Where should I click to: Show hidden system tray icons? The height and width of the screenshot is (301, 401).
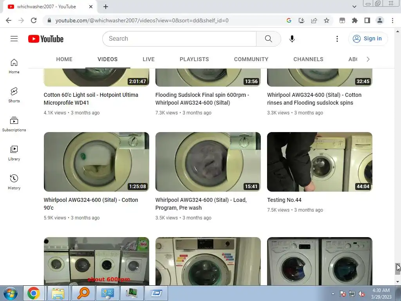pyautogui.click(x=333, y=294)
